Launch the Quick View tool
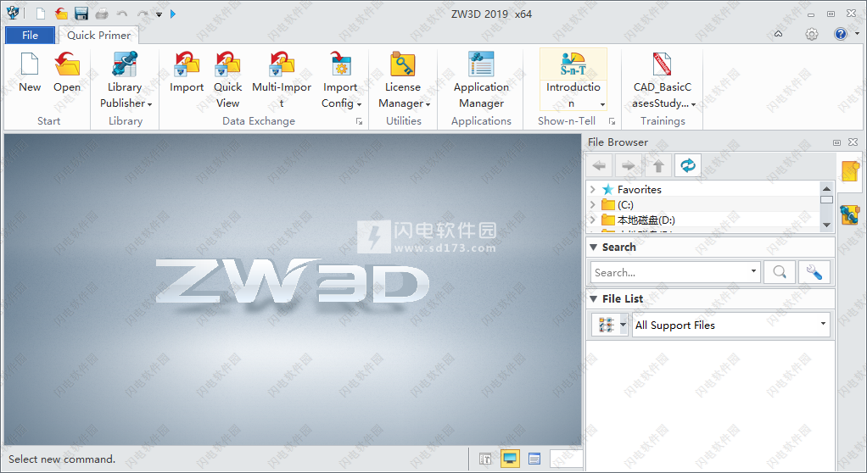 point(228,64)
